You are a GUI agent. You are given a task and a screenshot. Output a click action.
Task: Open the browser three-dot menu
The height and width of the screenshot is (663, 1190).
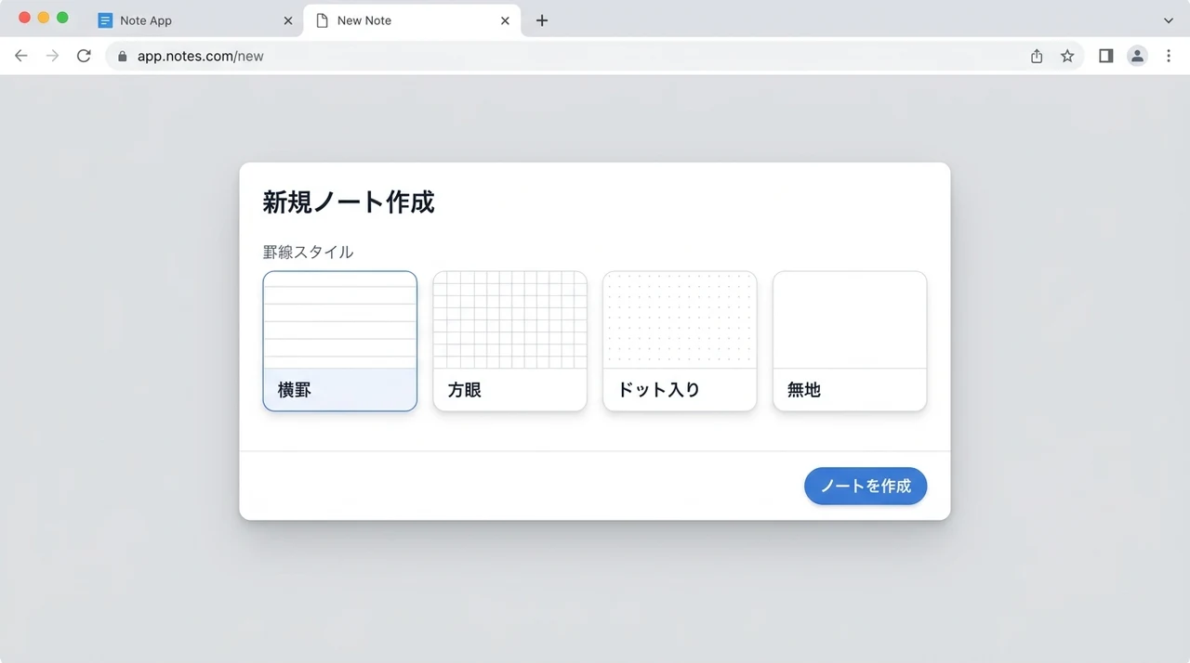click(1169, 56)
